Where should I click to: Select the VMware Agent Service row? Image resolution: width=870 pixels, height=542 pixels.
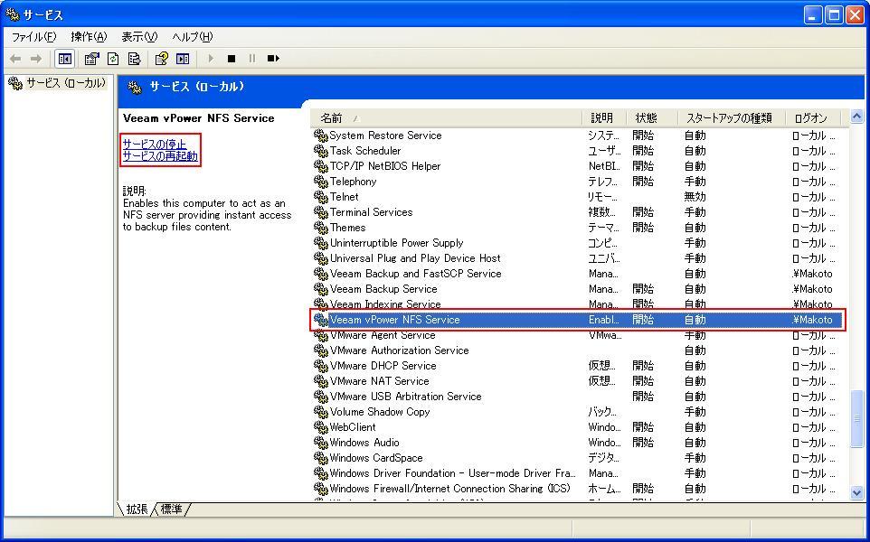click(x=577, y=335)
